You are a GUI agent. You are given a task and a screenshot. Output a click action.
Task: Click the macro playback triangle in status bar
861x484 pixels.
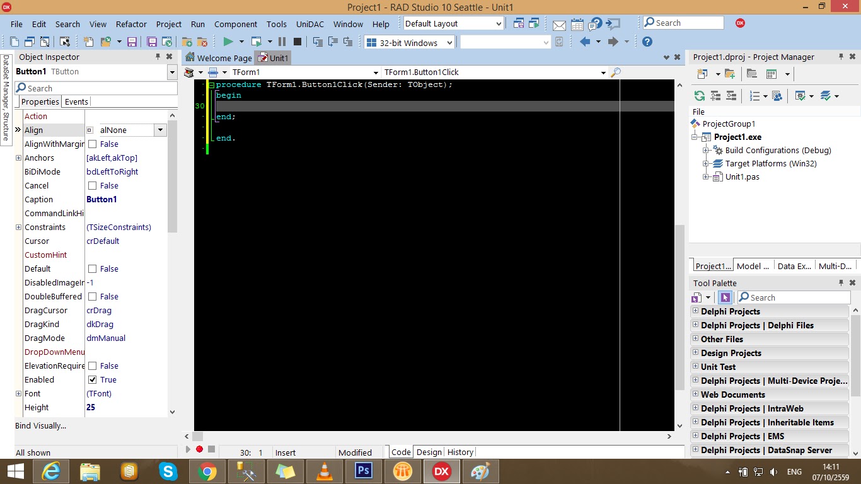(x=188, y=449)
